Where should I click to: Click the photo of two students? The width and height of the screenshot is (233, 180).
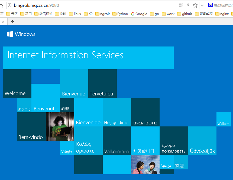145,165
